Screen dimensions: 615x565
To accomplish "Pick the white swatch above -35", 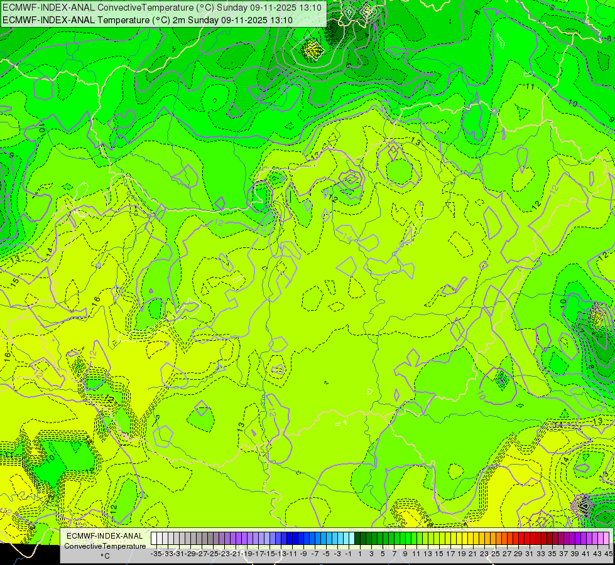I will tap(154, 539).
